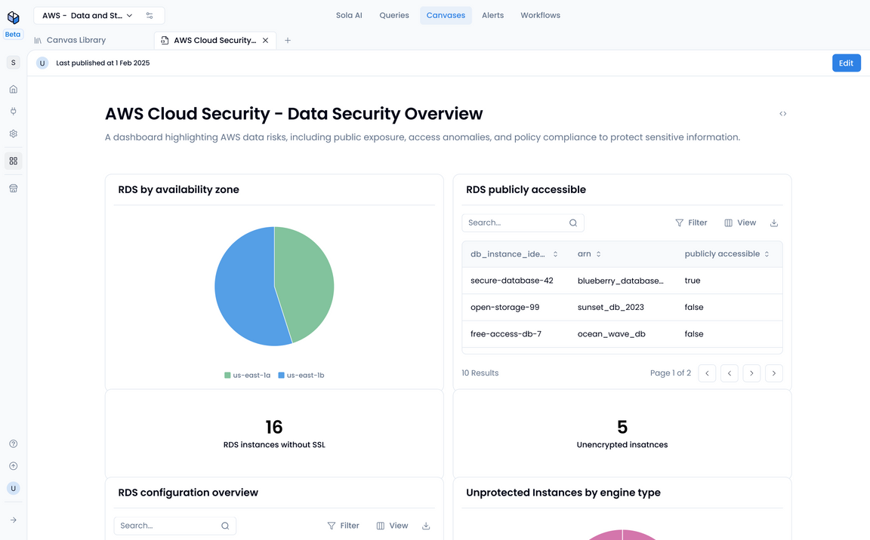Go to last page of results
870x540 pixels.
[x=773, y=373]
